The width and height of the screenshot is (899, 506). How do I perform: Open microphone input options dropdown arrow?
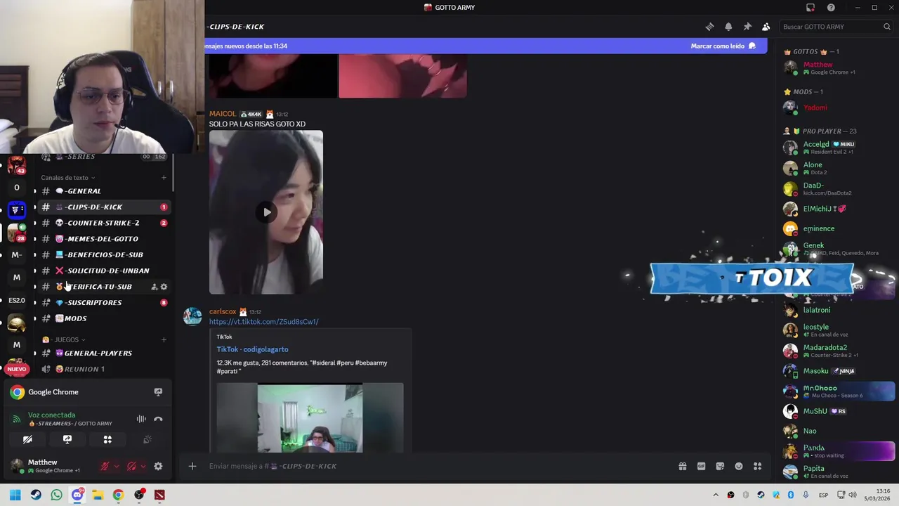pyautogui.click(x=117, y=466)
